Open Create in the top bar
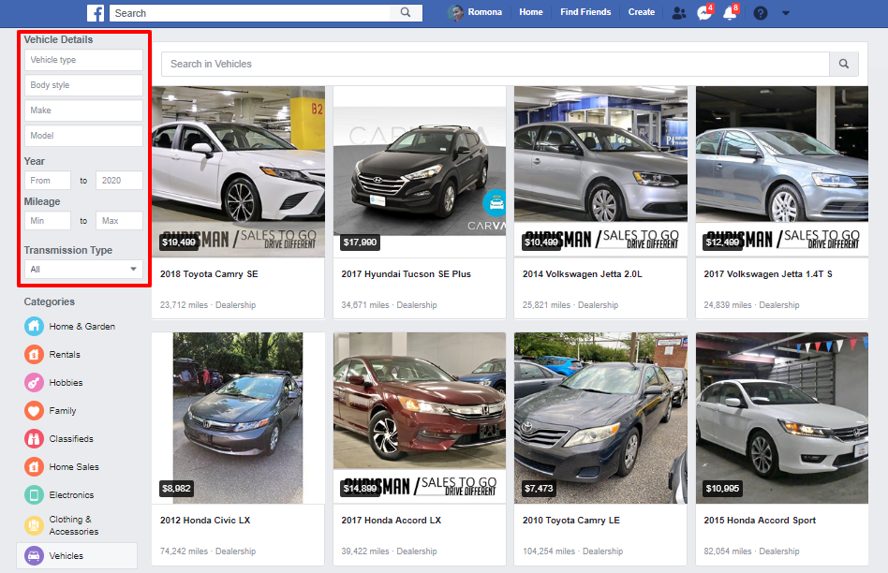This screenshot has height=573, width=888. tap(641, 12)
